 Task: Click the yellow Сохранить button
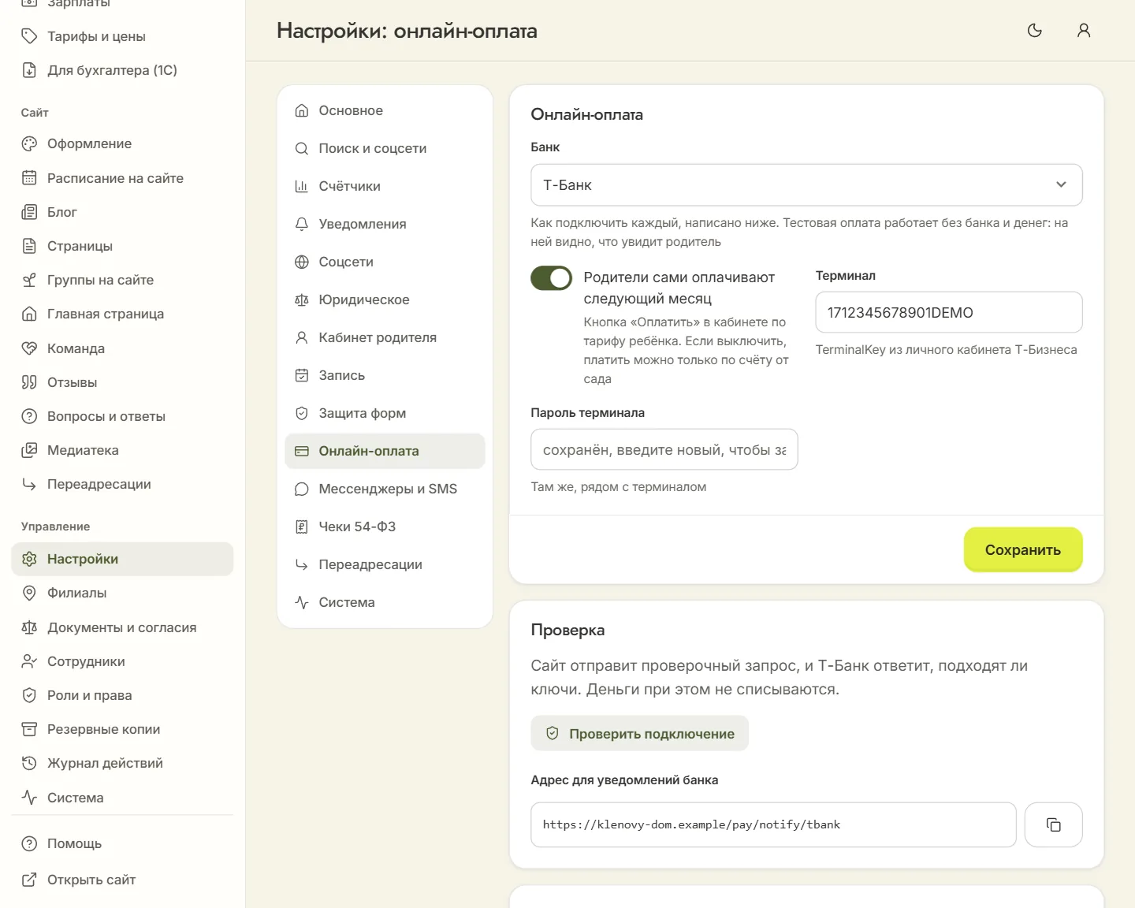pos(1023,549)
